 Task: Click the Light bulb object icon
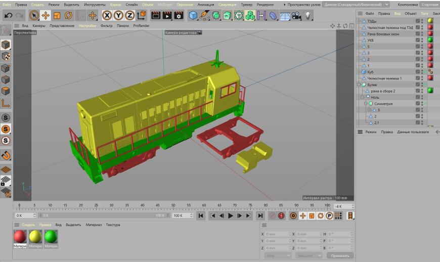click(x=308, y=16)
